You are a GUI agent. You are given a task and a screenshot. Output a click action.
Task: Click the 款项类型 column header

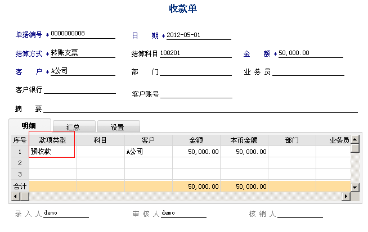click(x=53, y=140)
